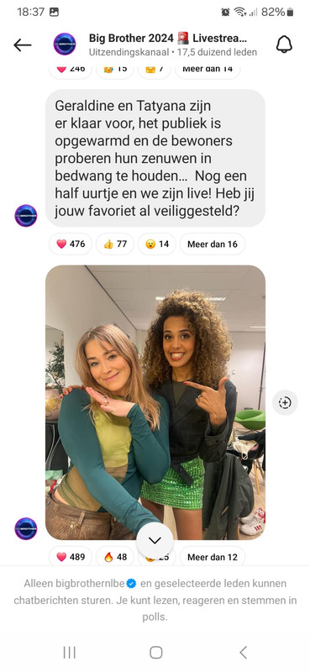Tap the back arrow in the header
Image resolution: width=310 pixels, height=672 pixels.
point(23,45)
